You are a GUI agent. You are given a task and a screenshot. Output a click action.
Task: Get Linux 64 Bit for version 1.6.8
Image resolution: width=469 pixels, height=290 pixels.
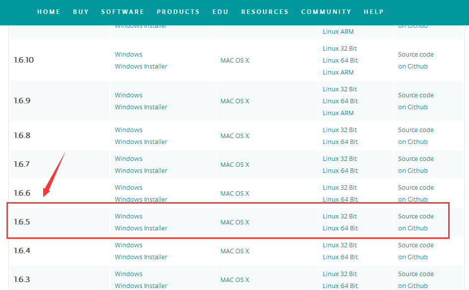(x=340, y=142)
